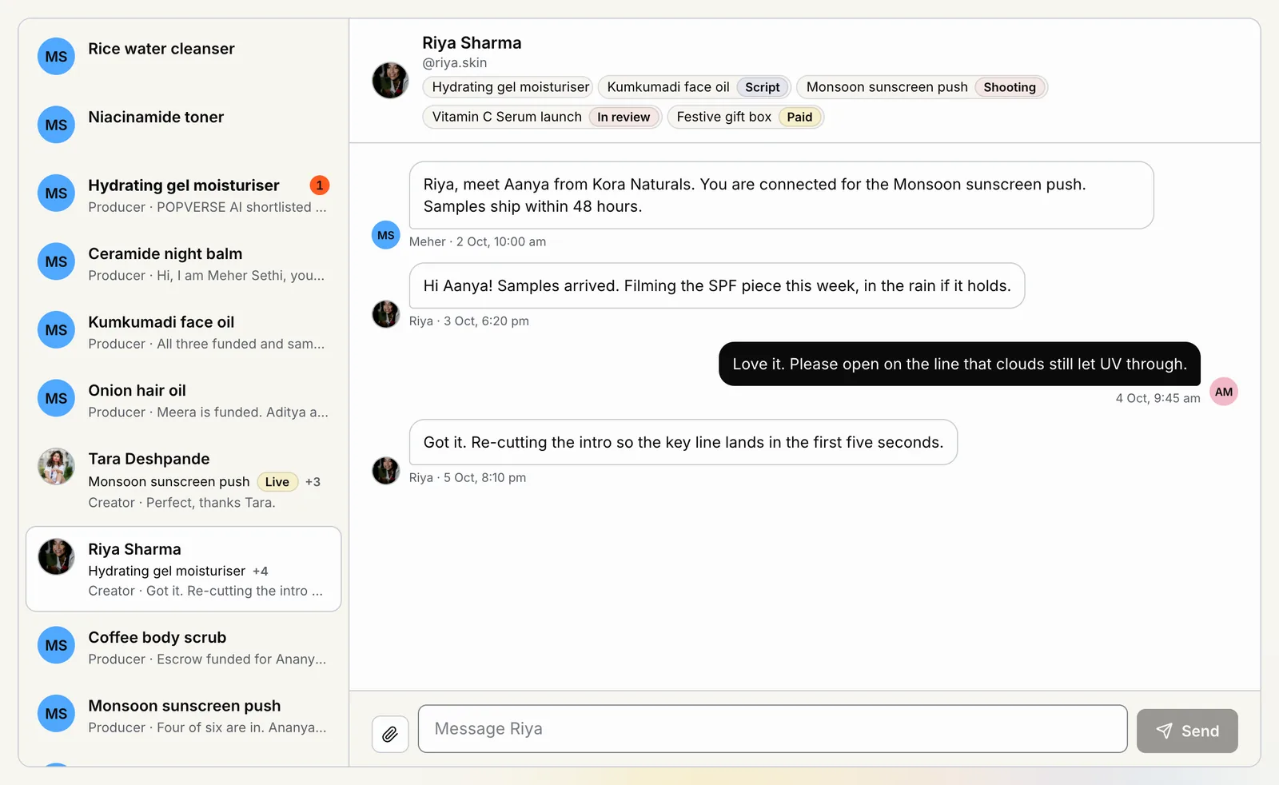Click the 'Love it. Please open' message bubble
The height and width of the screenshot is (785, 1279).
coord(959,364)
